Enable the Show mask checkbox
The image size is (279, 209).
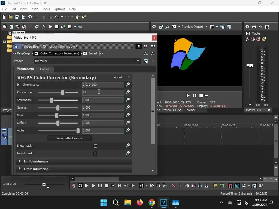tap(95, 146)
